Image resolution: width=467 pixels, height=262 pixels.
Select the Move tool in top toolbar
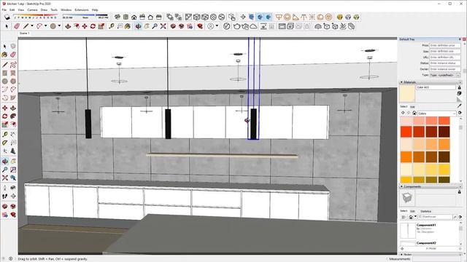85,26
